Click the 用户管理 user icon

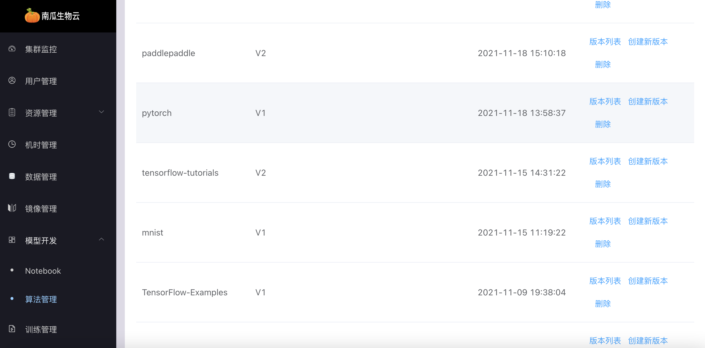(12, 81)
